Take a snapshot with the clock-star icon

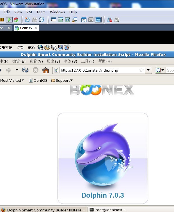28,20
